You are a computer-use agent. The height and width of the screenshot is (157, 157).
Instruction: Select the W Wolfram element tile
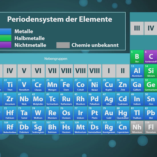point(38,113)
